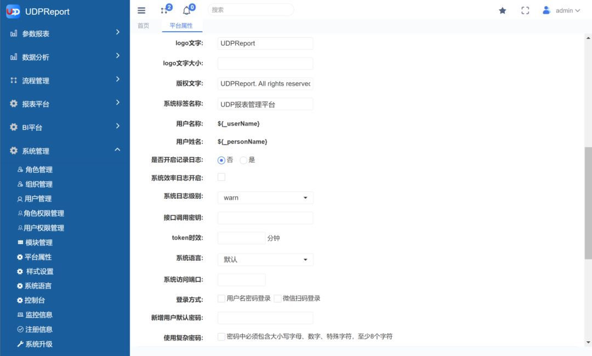
Task: Click the hamburger menu collapse icon
Action: click(141, 10)
